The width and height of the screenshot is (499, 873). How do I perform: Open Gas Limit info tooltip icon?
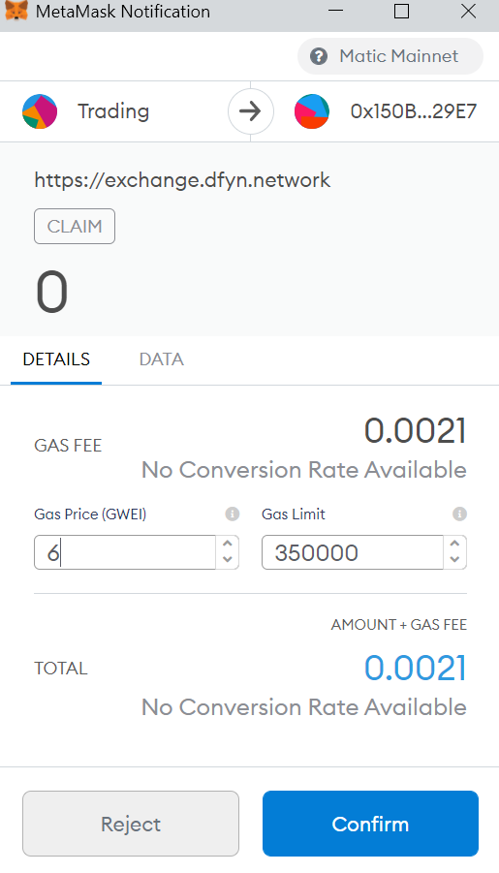[x=459, y=514]
